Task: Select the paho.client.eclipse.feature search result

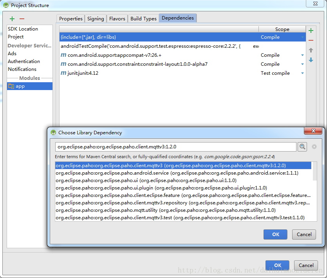Action: click(x=183, y=195)
